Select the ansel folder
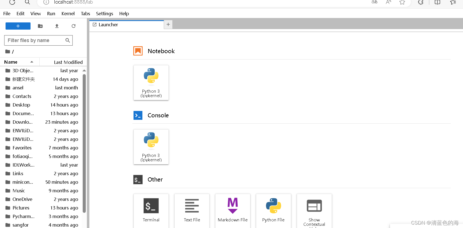 pos(42,88)
